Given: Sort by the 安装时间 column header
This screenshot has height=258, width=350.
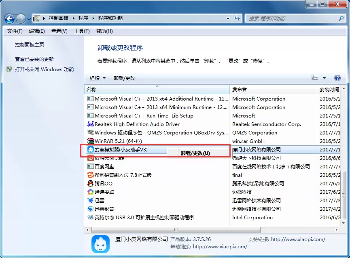Looking at the screenshot, I should [x=329, y=89].
